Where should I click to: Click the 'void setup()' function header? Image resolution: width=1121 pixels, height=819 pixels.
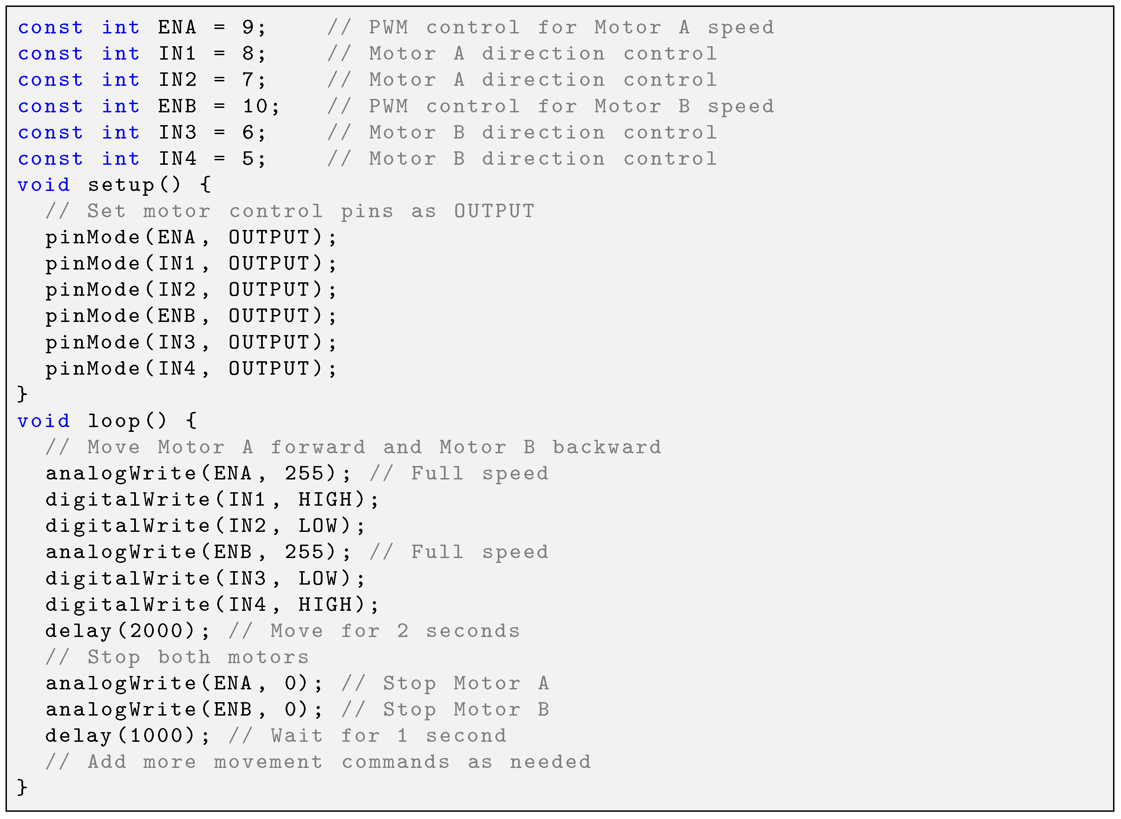[114, 185]
